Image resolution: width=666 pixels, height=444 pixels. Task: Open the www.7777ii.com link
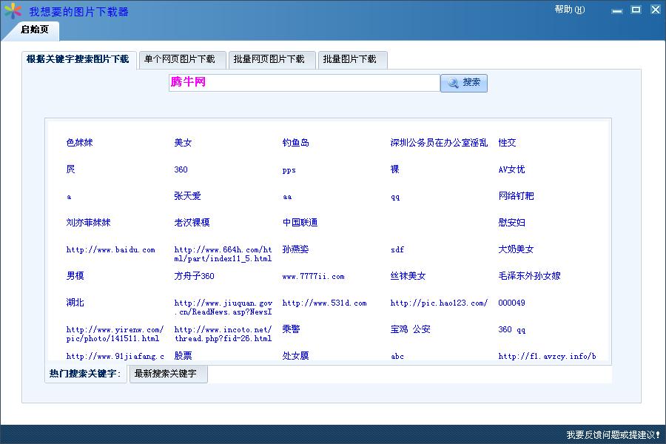(314, 277)
